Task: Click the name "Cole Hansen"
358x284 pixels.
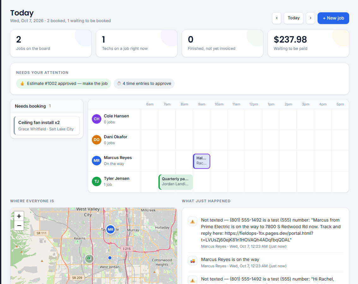Action: tap(116, 116)
